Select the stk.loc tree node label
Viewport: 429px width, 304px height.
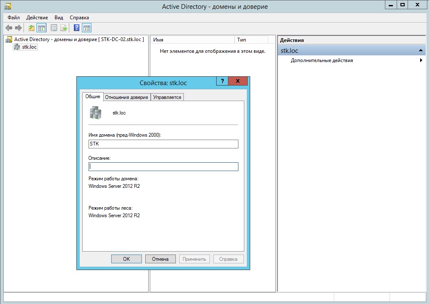29,47
